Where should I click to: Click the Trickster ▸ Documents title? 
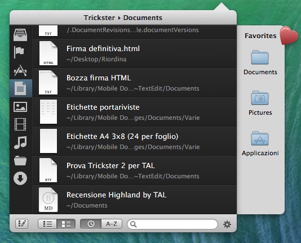(x=123, y=18)
